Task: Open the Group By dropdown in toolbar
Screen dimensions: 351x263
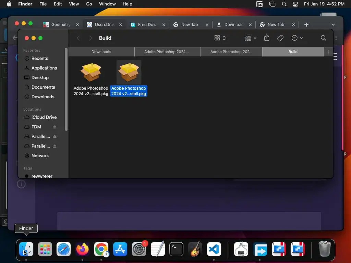Action: pyautogui.click(x=250, y=38)
